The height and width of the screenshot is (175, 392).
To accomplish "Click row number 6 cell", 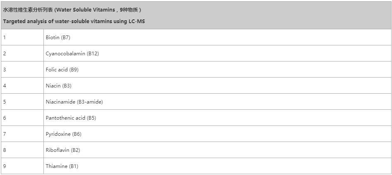I will pos(22,118).
